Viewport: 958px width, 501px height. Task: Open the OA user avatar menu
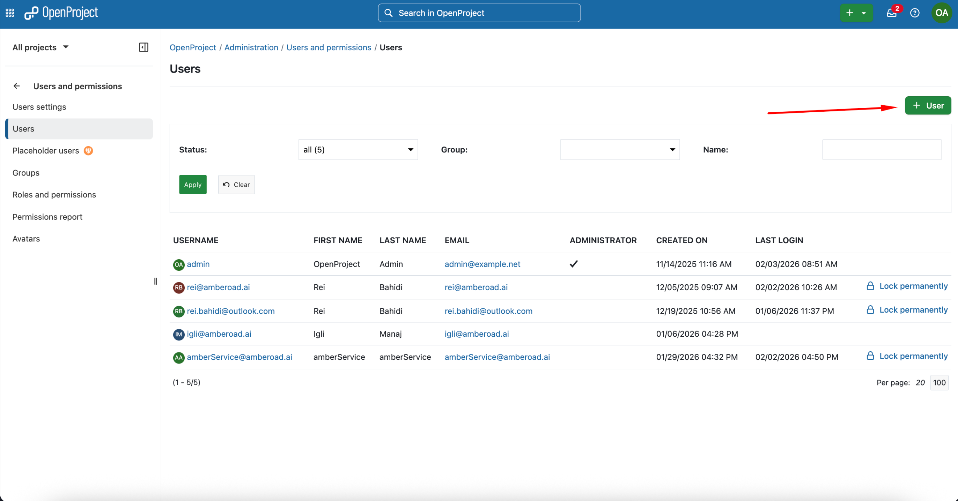coord(942,13)
